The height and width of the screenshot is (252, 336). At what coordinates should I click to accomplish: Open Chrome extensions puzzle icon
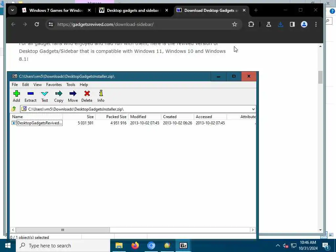[251, 24]
